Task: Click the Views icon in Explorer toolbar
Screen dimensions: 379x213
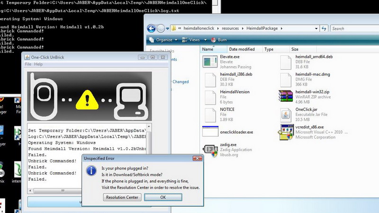Action: 185,40
